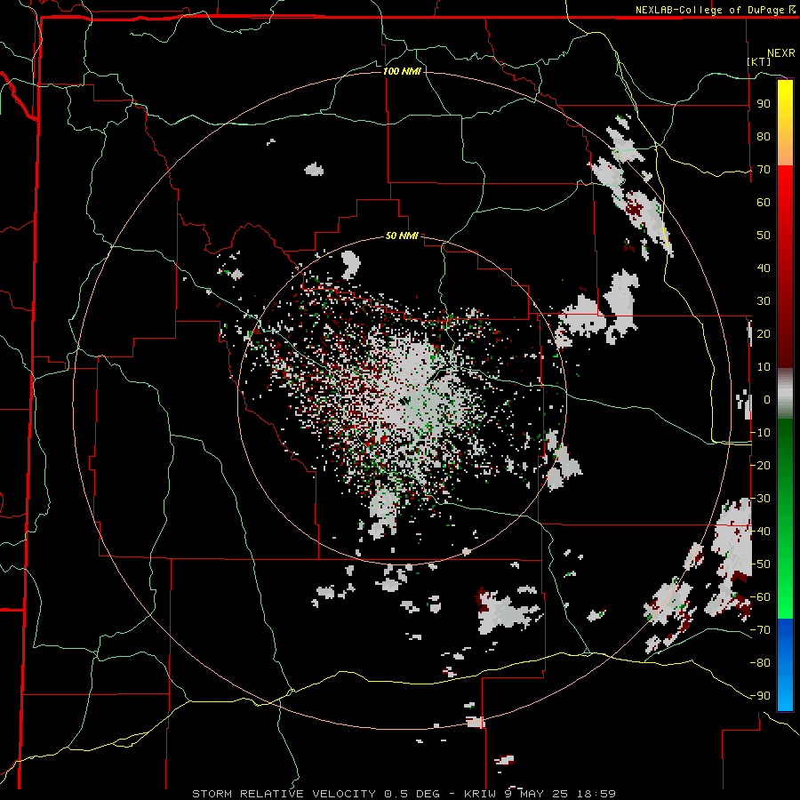Click the KT units label
This screenshot has height=800, width=800.
coord(759,61)
